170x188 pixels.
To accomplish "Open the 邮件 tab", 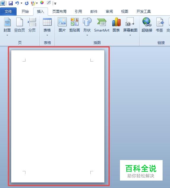I will [x=94, y=12].
